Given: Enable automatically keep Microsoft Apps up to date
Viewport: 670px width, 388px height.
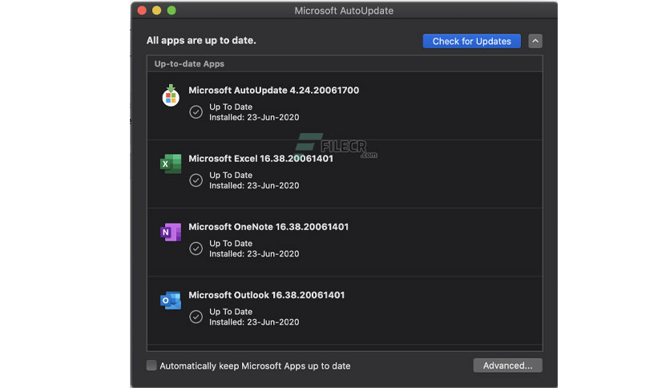Looking at the screenshot, I should pos(151,366).
